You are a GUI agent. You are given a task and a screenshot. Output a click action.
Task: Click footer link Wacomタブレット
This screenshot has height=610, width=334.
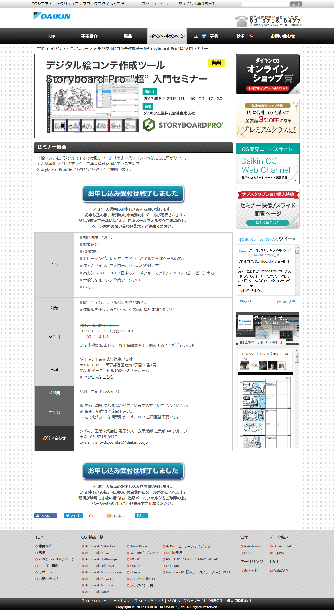tap(144, 553)
